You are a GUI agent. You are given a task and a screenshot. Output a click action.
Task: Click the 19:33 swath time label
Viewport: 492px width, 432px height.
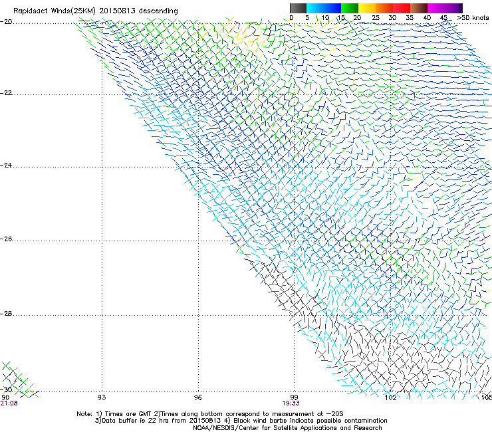(291, 403)
